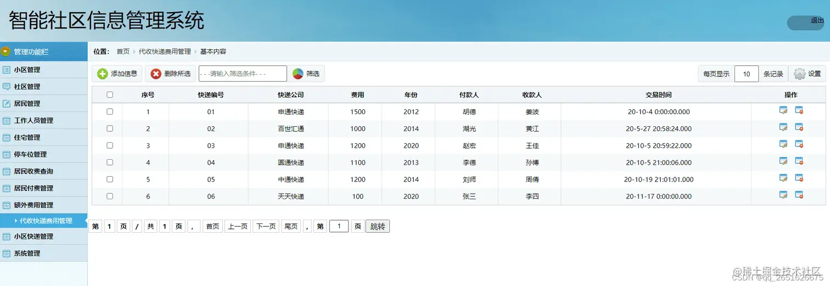Check the box for row 03
The width and height of the screenshot is (830, 286).
(x=110, y=145)
